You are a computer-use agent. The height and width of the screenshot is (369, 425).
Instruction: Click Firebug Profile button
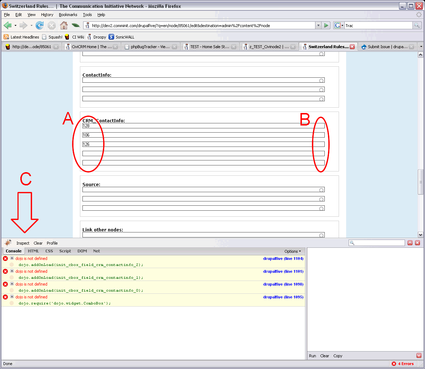click(x=52, y=243)
